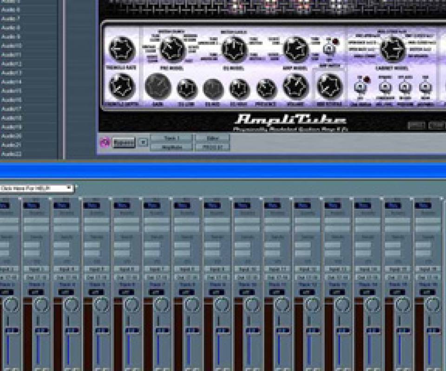Flip the Cab Bypass toggle switch with red LED
The width and height of the screenshot is (446, 371).
click(360, 87)
